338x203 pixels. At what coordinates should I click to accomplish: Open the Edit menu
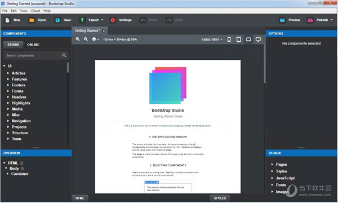pyautogui.click(x=14, y=11)
